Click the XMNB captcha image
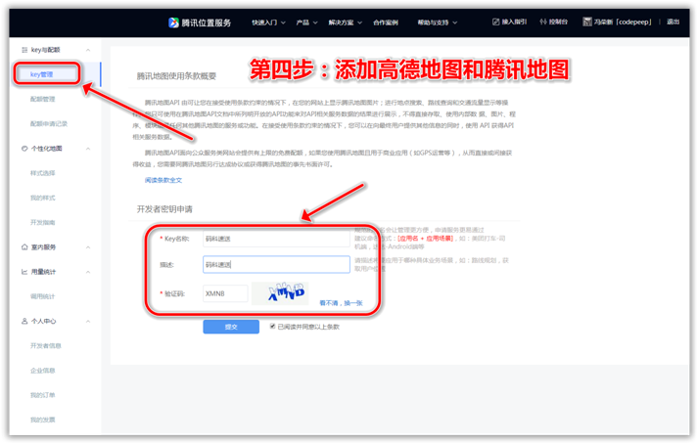This screenshot has width=698, height=444. pyautogui.click(x=280, y=293)
